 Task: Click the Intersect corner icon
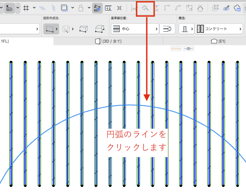tap(167, 8)
